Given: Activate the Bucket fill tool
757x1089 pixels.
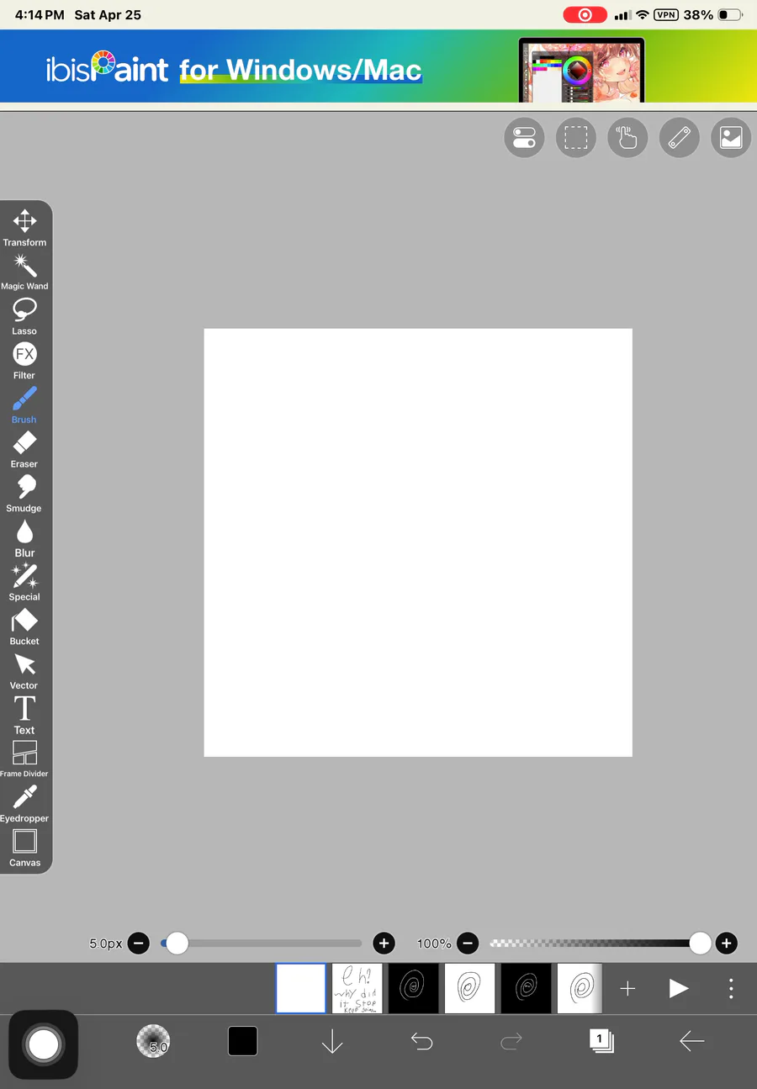Looking at the screenshot, I should [24, 627].
